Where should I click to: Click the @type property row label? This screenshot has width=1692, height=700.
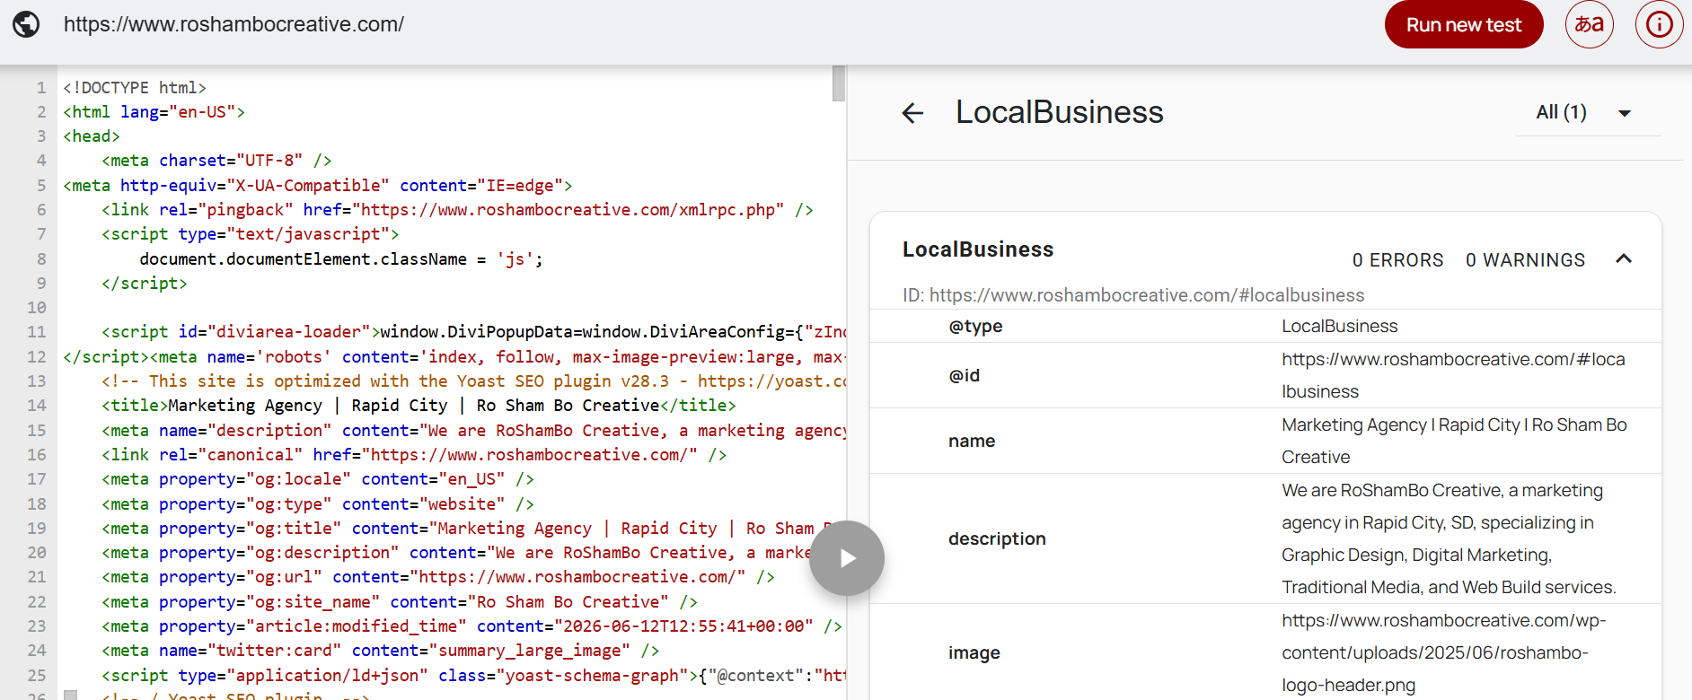point(975,326)
